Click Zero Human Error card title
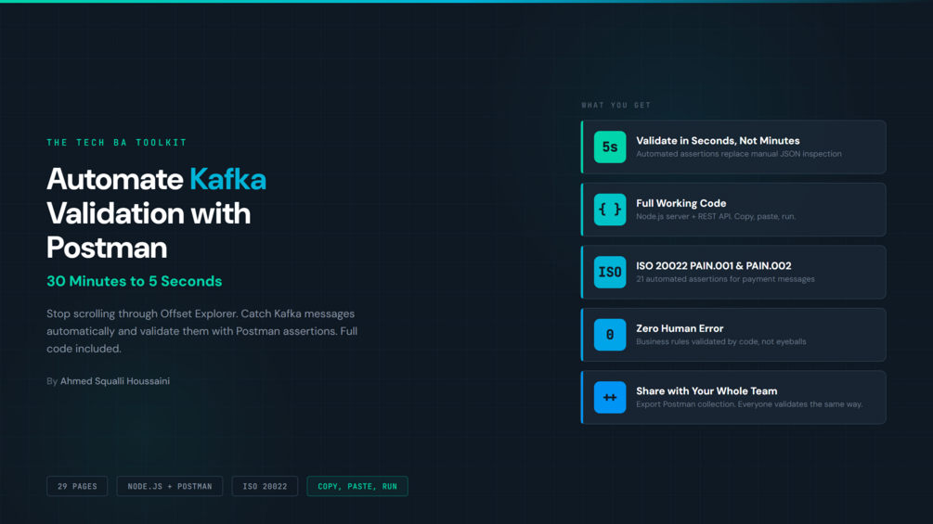Image resolution: width=933 pixels, height=524 pixels. coord(680,328)
